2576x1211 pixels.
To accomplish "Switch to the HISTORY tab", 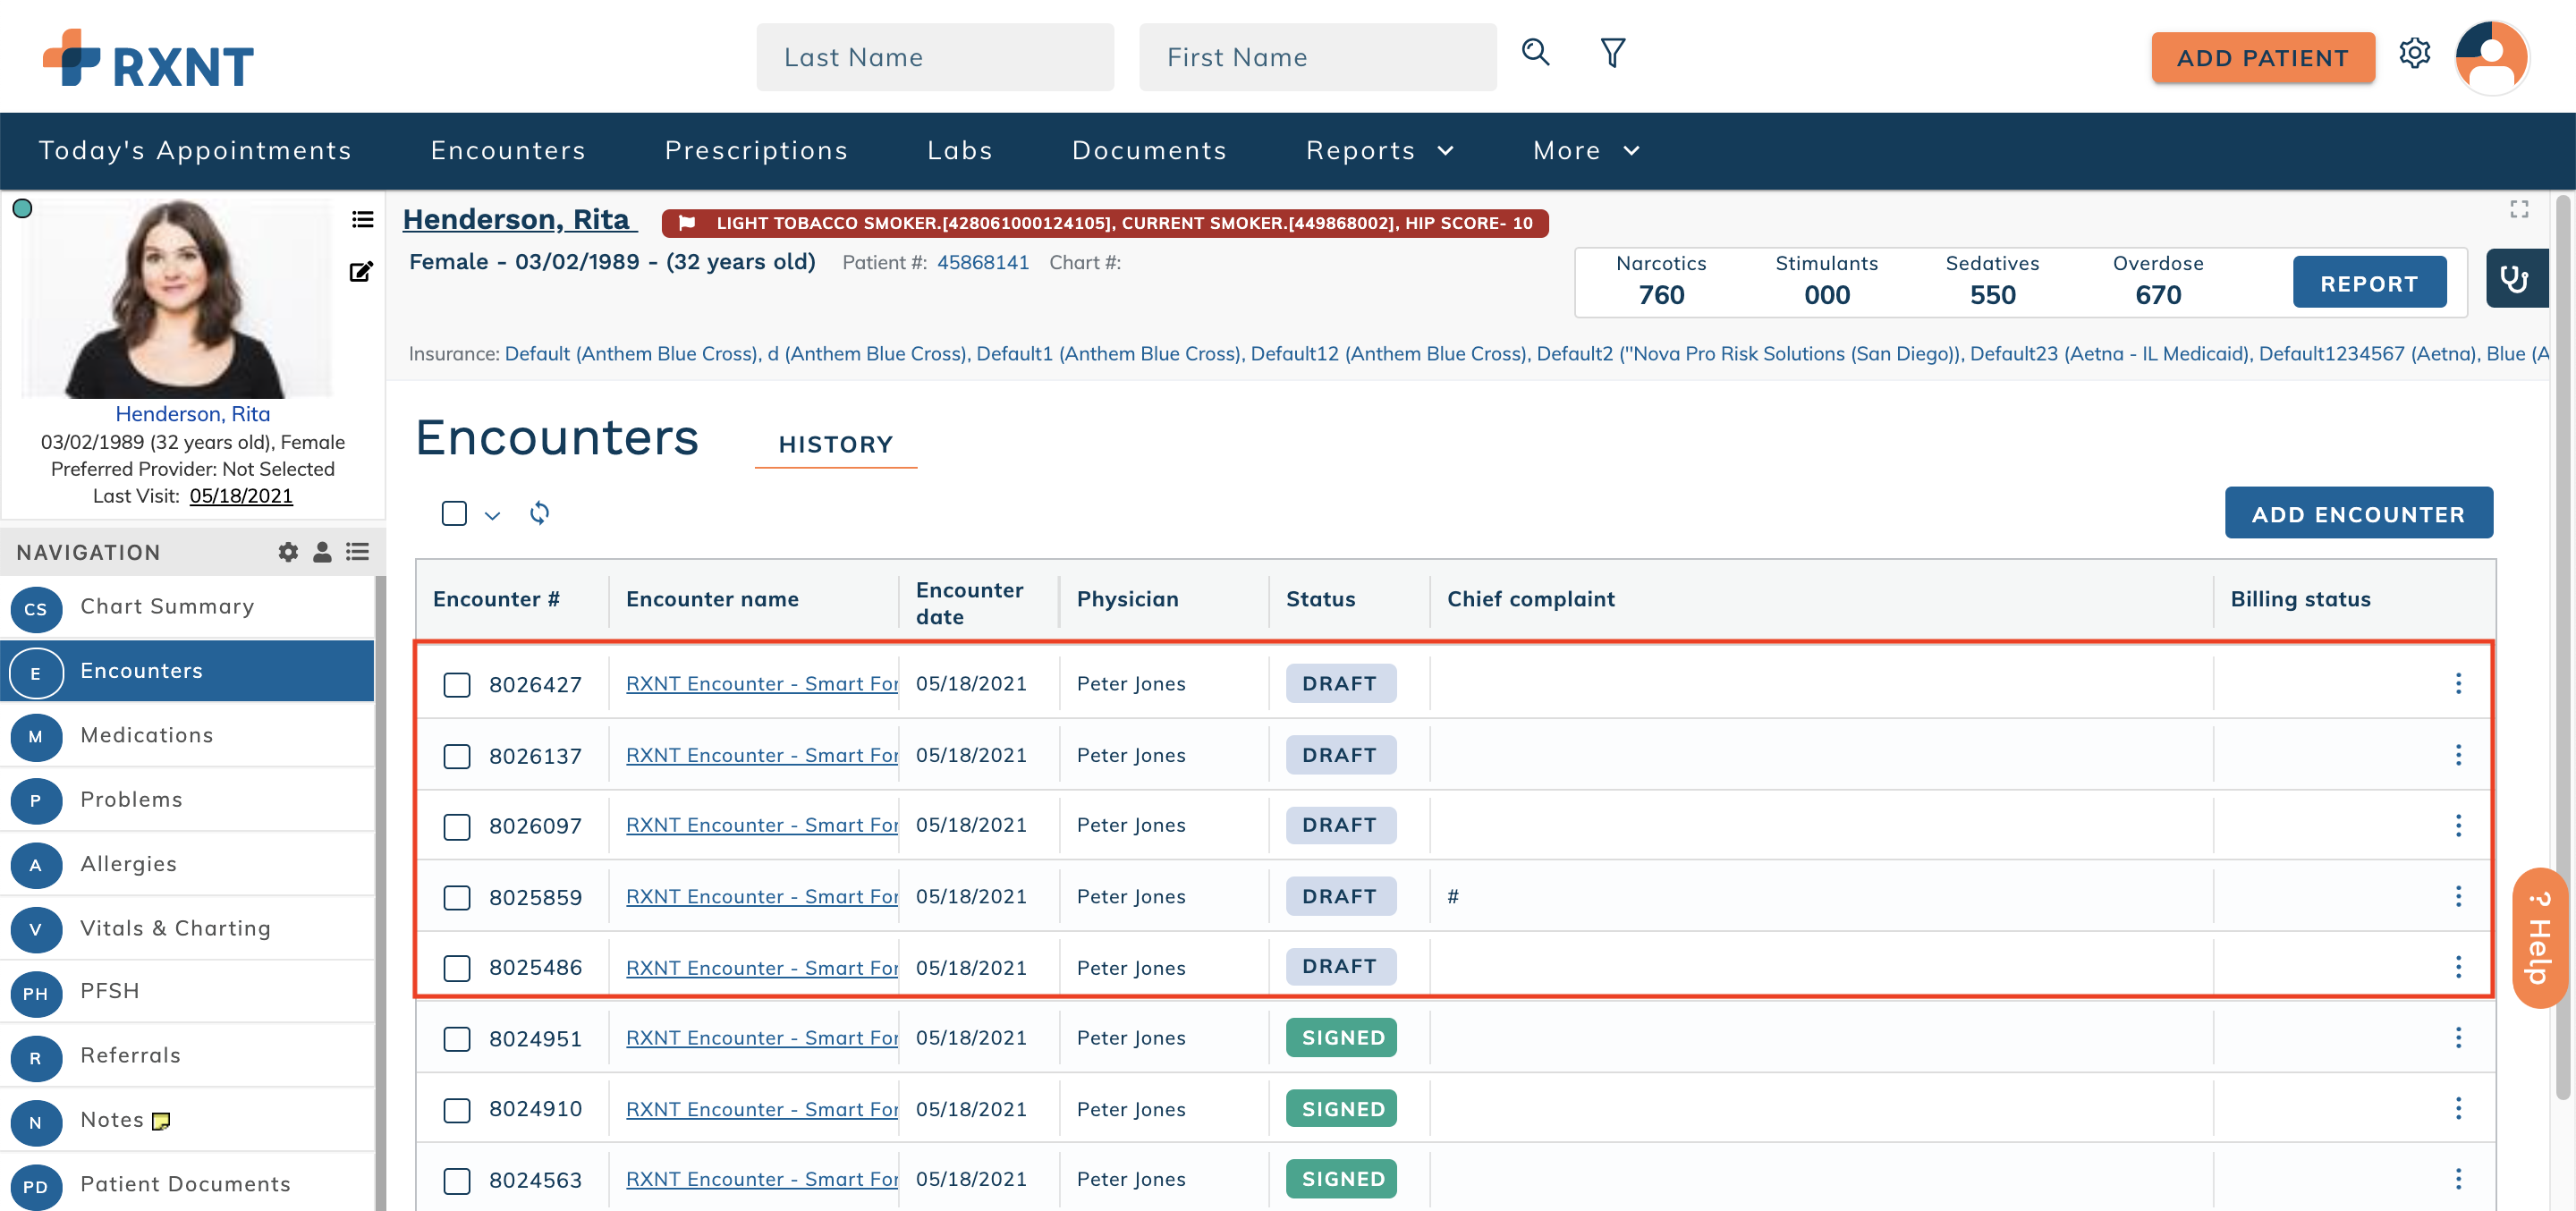I will click(835, 444).
